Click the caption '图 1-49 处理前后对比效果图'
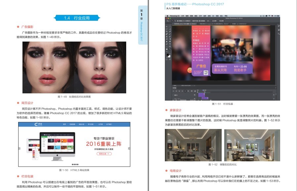 (x=74, y=97)
